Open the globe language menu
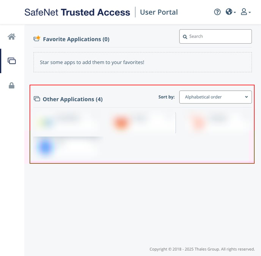 tap(230, 12)
